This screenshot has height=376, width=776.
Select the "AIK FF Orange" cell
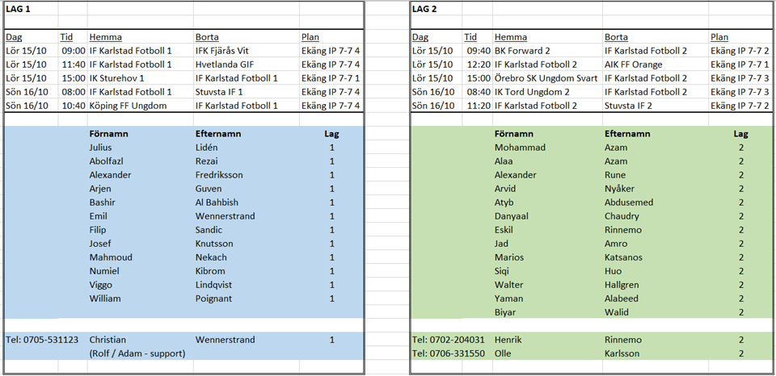click(x=633, y=65)
